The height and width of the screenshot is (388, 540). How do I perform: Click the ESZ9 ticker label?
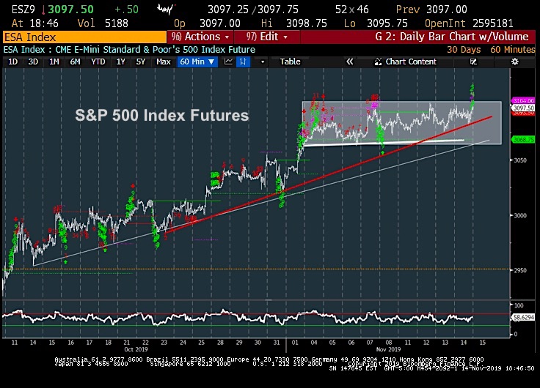coord(23,10)
